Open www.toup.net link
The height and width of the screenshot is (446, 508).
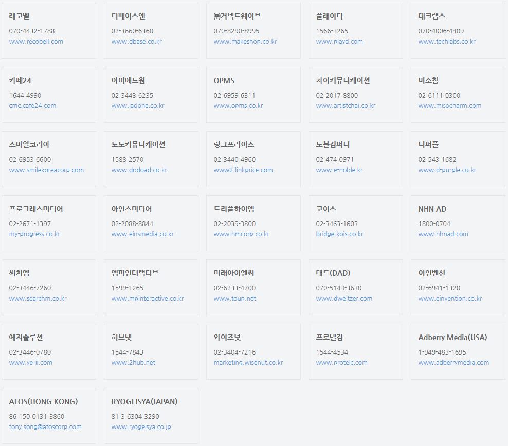coord(235,298)
